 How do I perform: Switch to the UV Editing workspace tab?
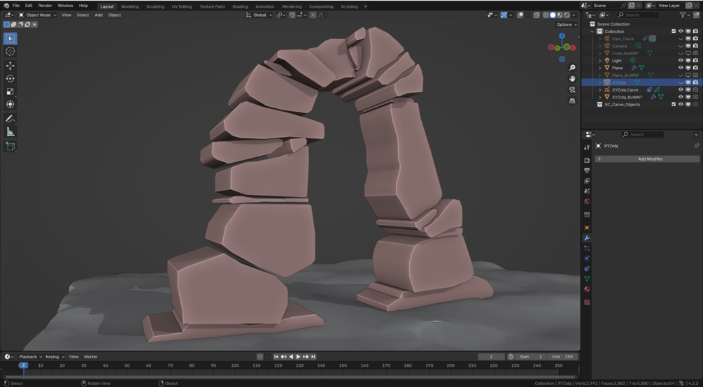coord(182,6)
